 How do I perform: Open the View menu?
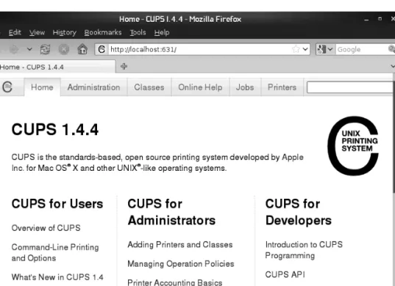coord(37,32)
